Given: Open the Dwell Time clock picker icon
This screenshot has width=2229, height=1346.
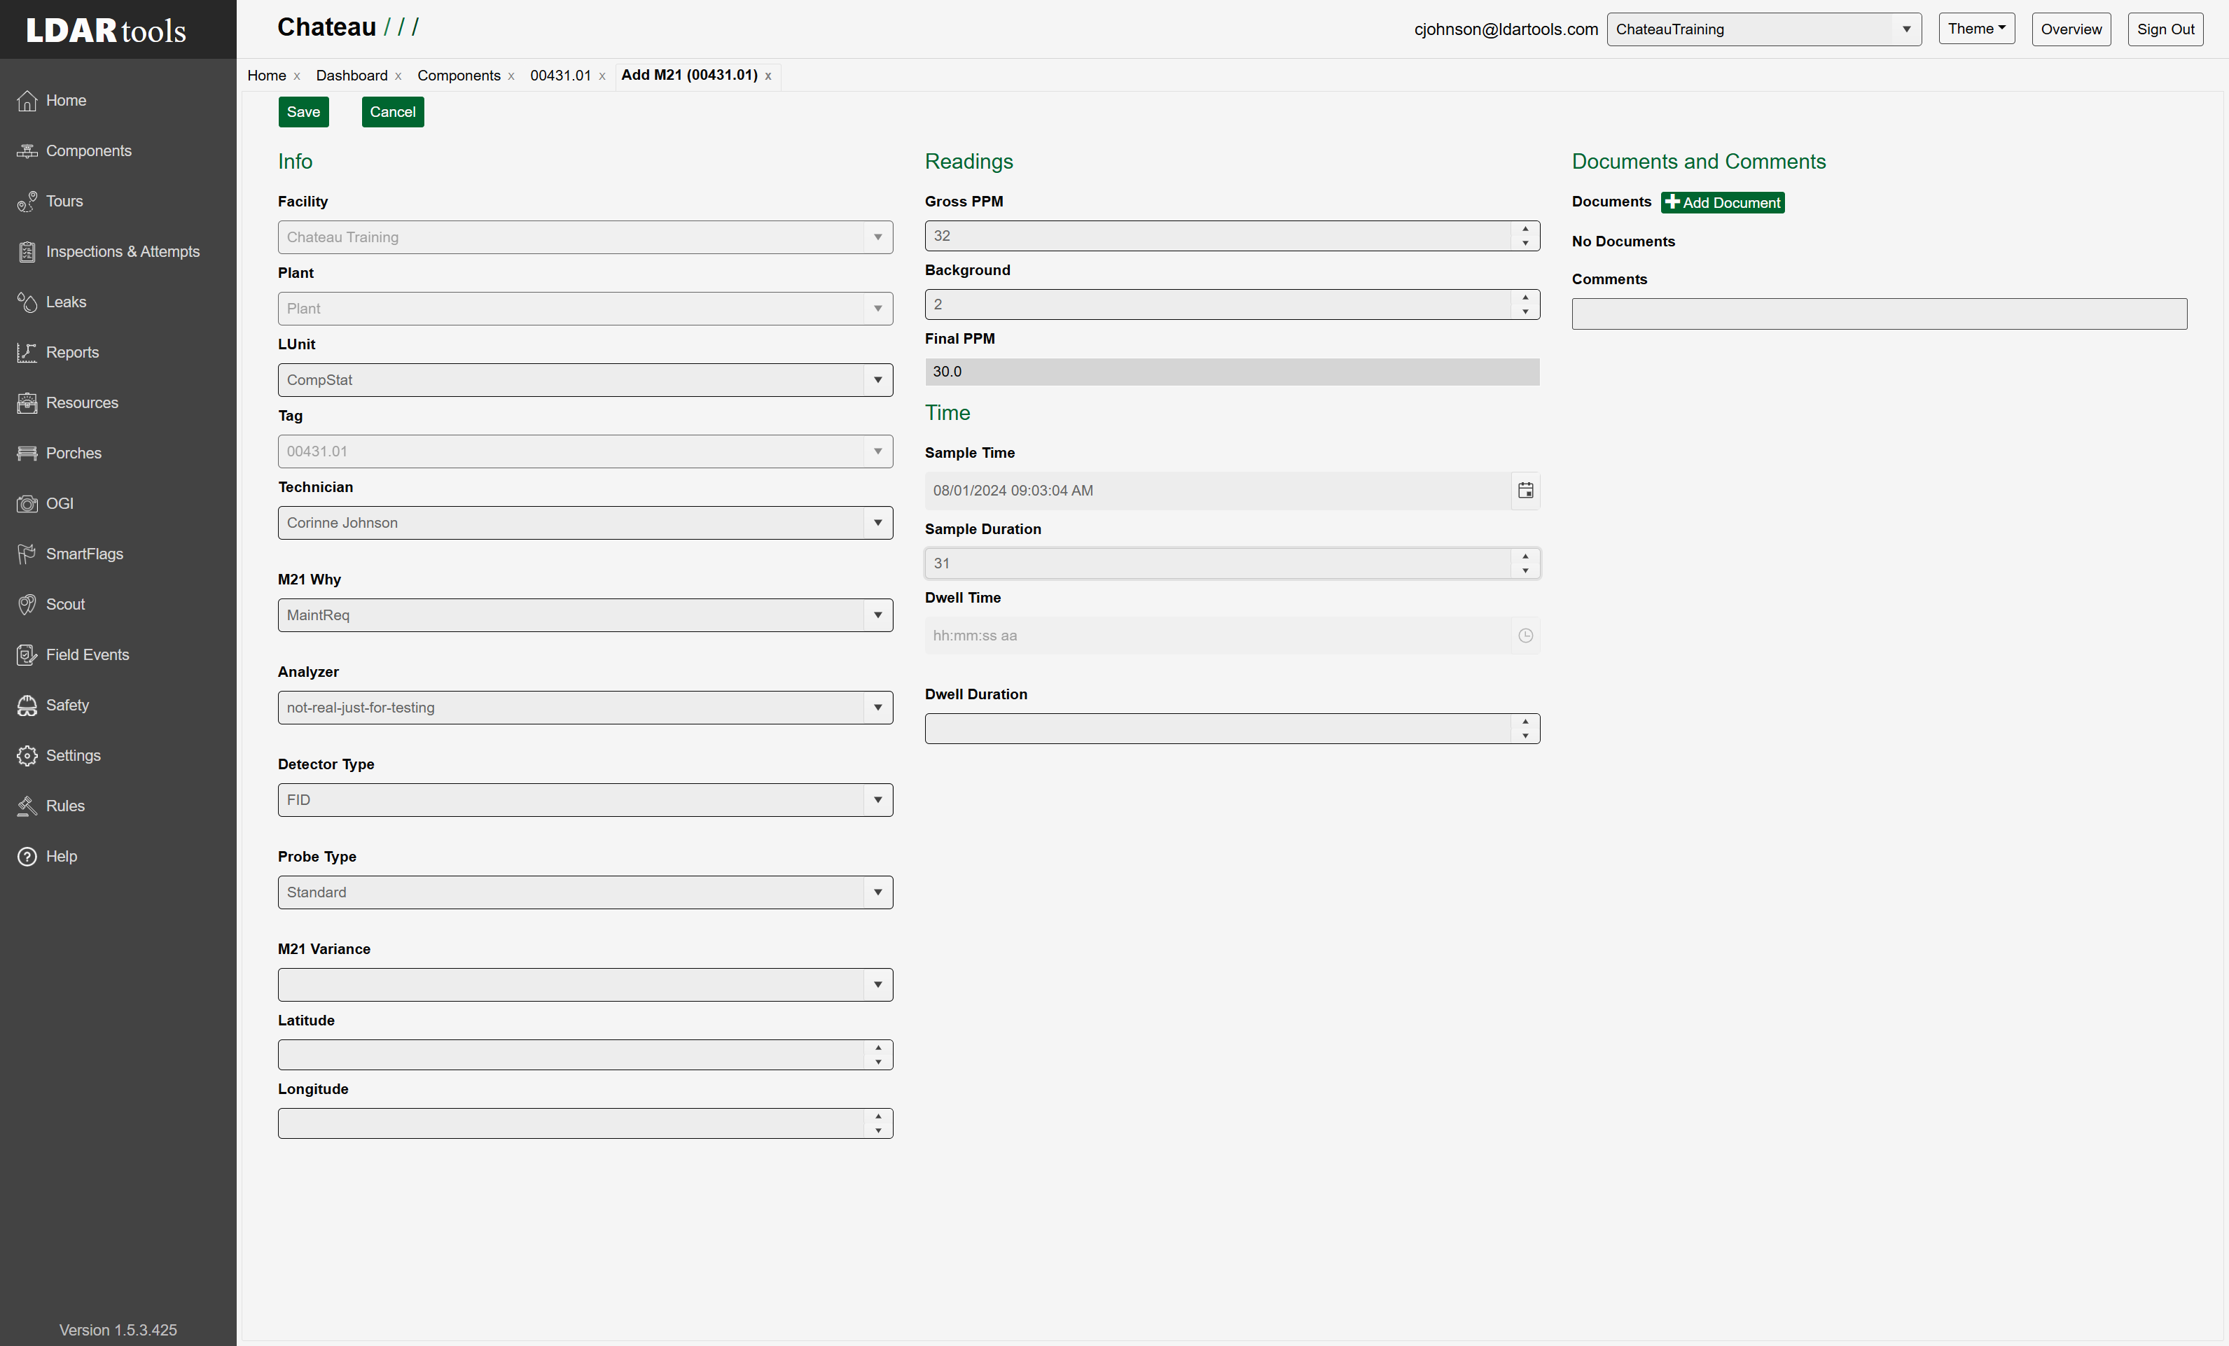Looking at the screenshot, I should 1525,636.
